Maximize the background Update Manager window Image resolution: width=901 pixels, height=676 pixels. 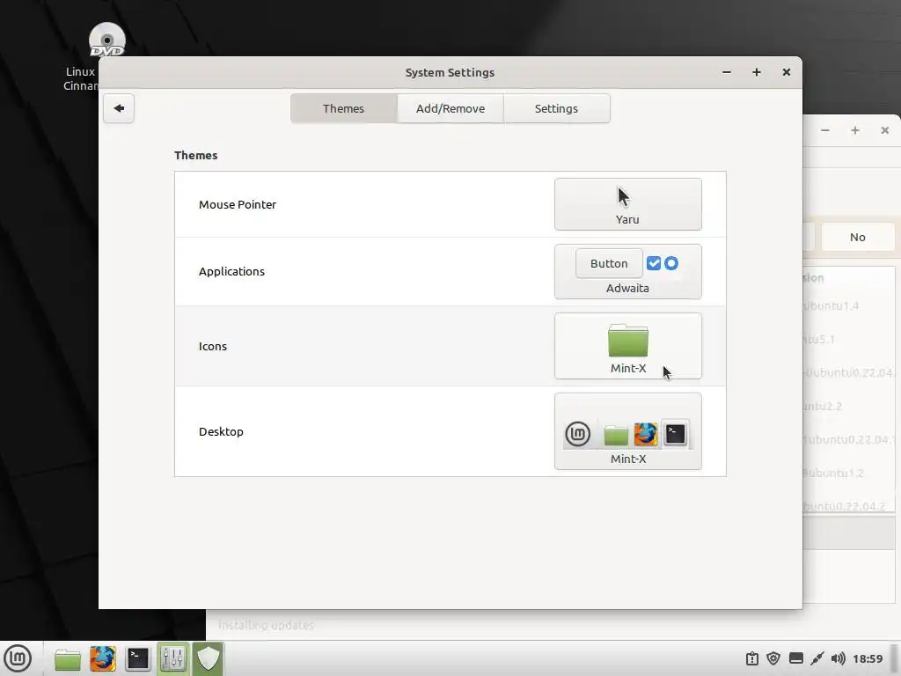pos(855,130)
